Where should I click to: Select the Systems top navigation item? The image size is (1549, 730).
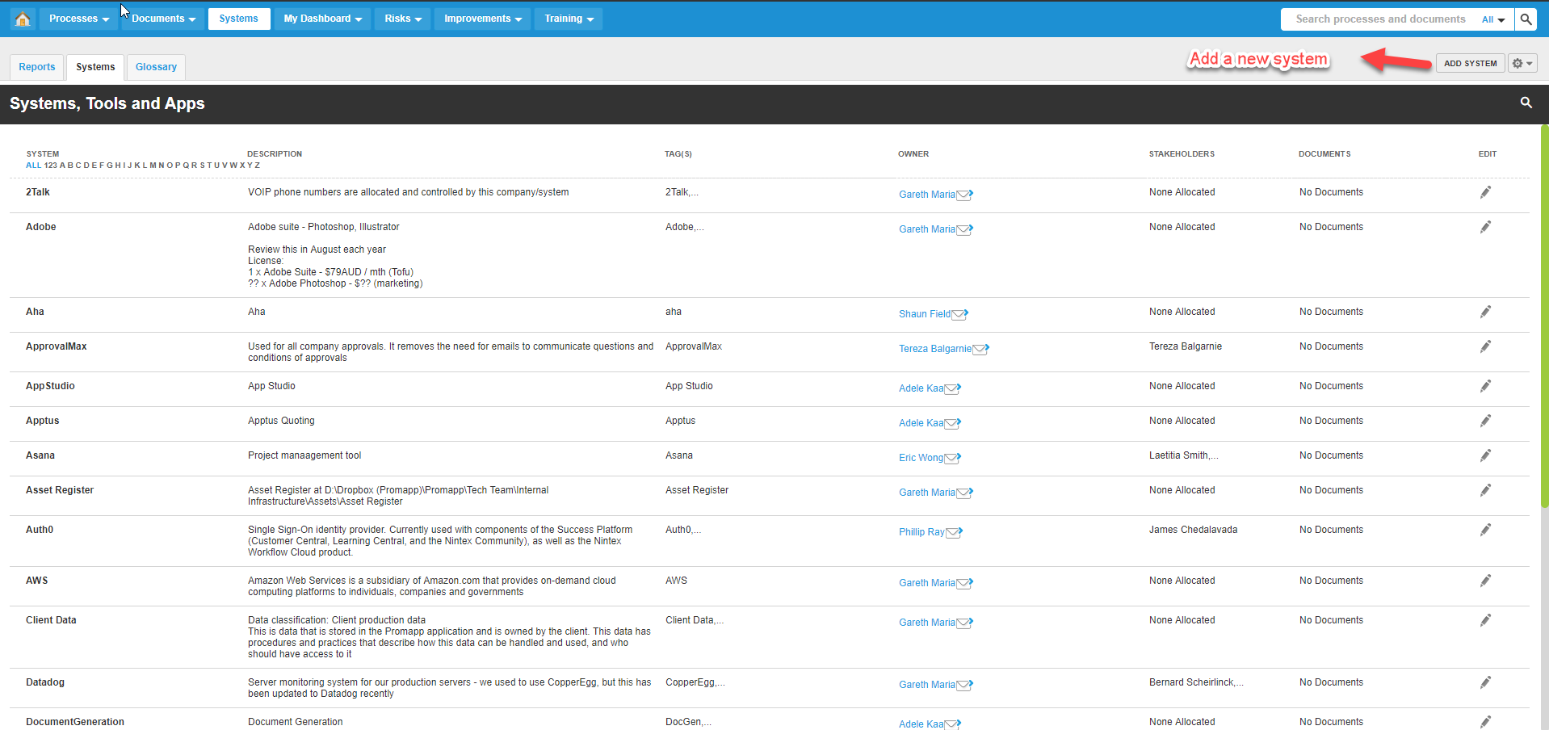[239, 19]
